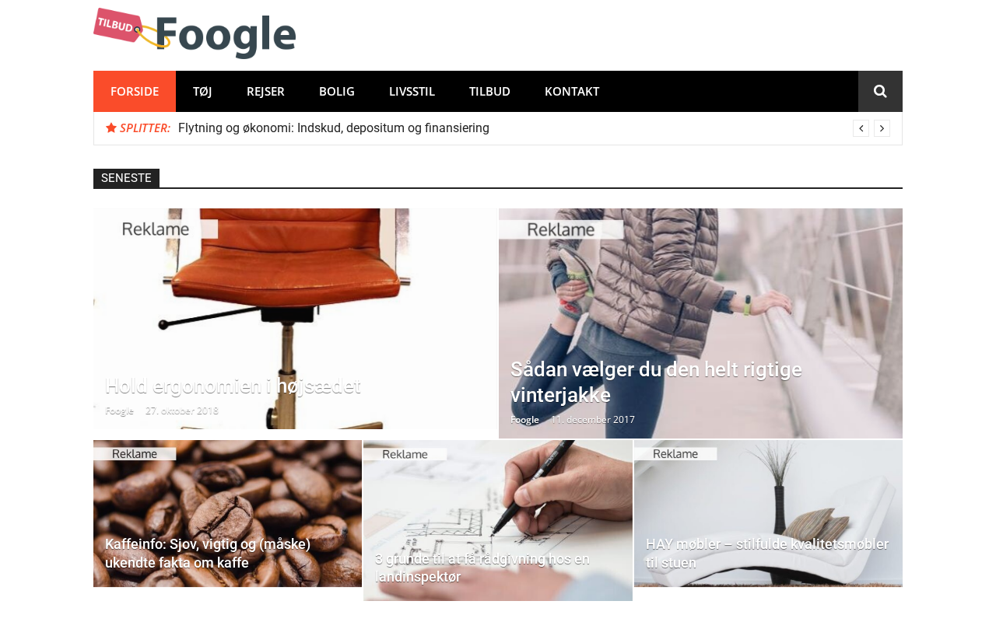Show previous splitter headline arrow
The height and width of the screenshot is (622, 996).
pyautogui.click(x=861, y=128)
